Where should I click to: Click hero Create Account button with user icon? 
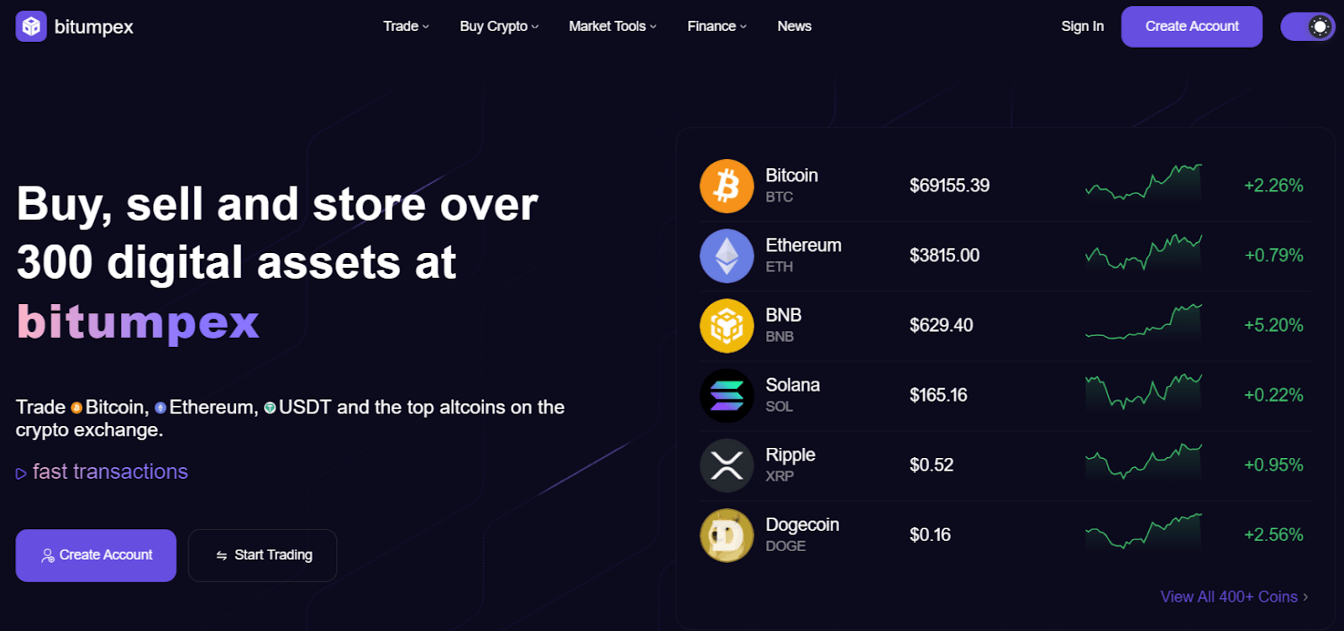coord(96,555)
